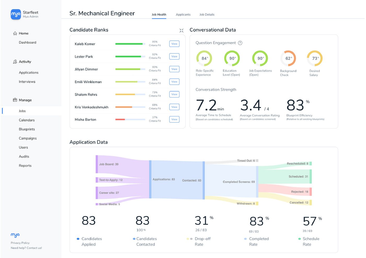Click the Job Board: 39 flow node

pyautogui.click(x=97, y=164)
